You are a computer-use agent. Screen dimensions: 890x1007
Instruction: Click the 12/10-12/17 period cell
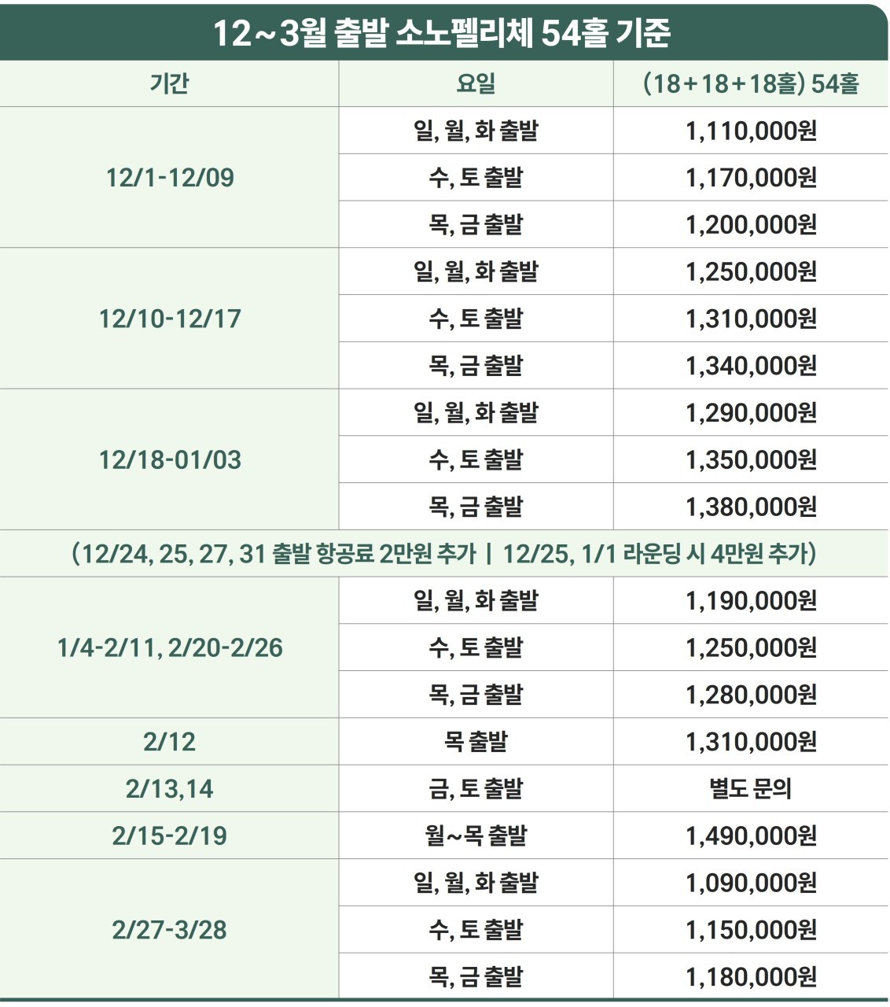tap(170, 319)
